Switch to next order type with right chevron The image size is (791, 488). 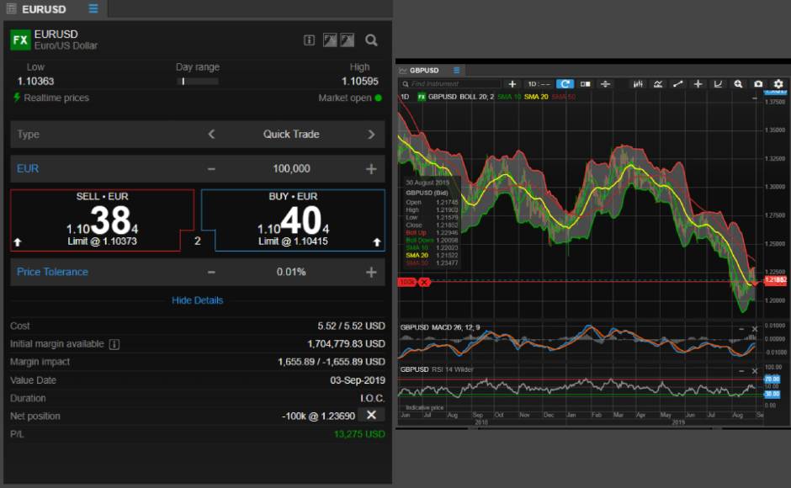pyautogui.click(x=371, y=135)
